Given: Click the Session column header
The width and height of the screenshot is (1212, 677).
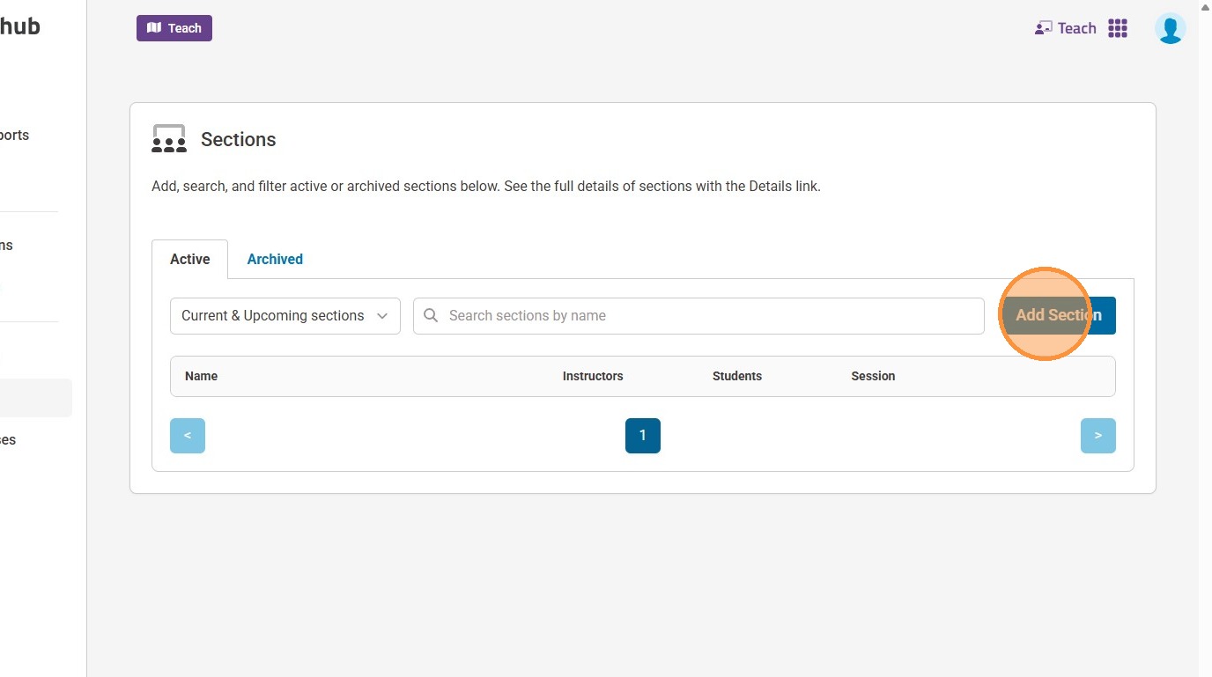Looking at the screenshot, I should pyautogui.click(x=873, y=376).
